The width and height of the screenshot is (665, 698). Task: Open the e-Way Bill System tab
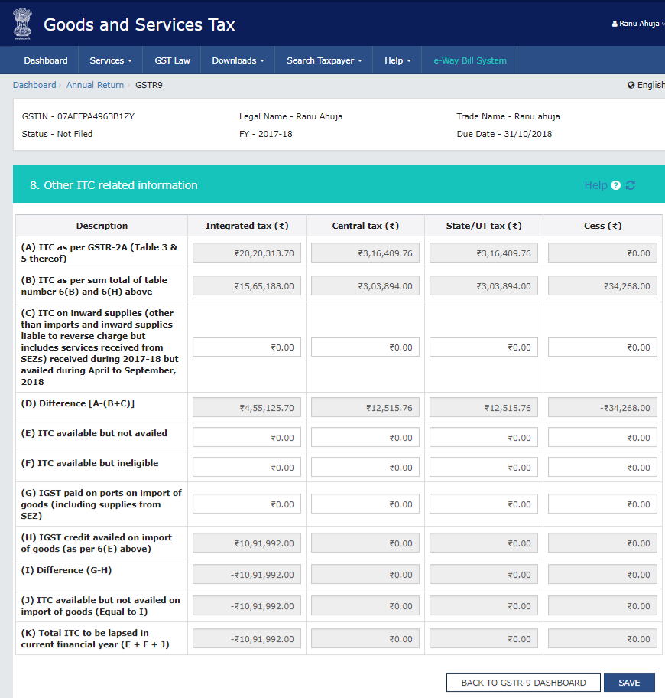pyautogui.click(x=469, y=60)
